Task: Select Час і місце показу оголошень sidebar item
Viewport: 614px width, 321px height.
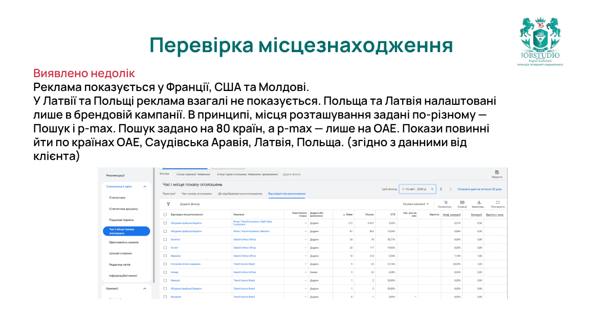Action: click(x=125, y=231)
